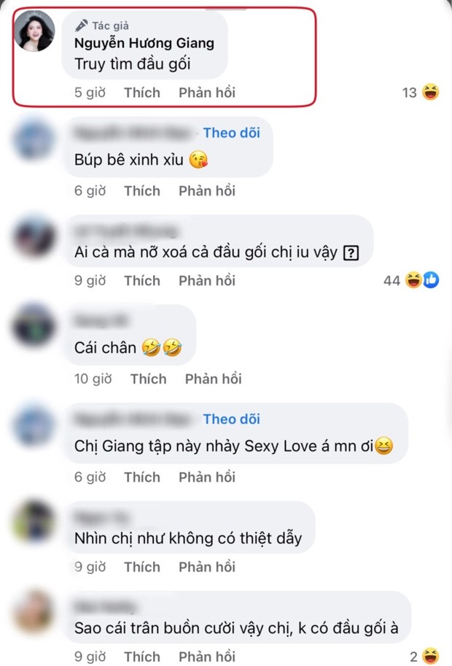The height and width of the screenshot is (666, 452).
Task: Open avatar of the 'Cái chân' commenter
Action: point(34,325)
